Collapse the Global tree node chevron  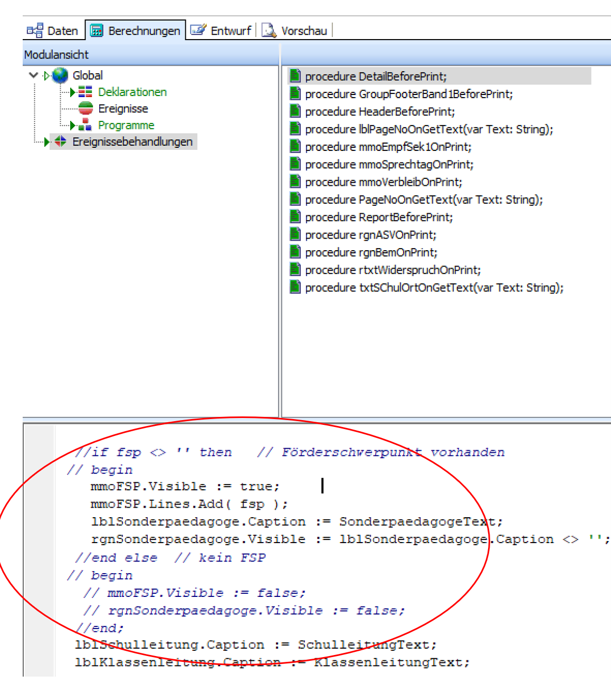[34, 75]
